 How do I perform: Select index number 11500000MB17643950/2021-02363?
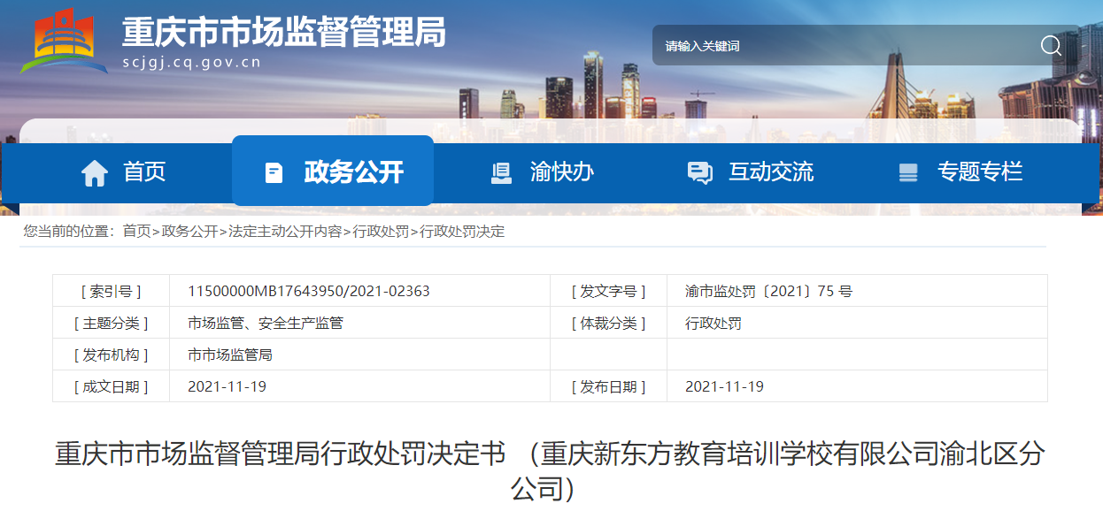[309, 291]
